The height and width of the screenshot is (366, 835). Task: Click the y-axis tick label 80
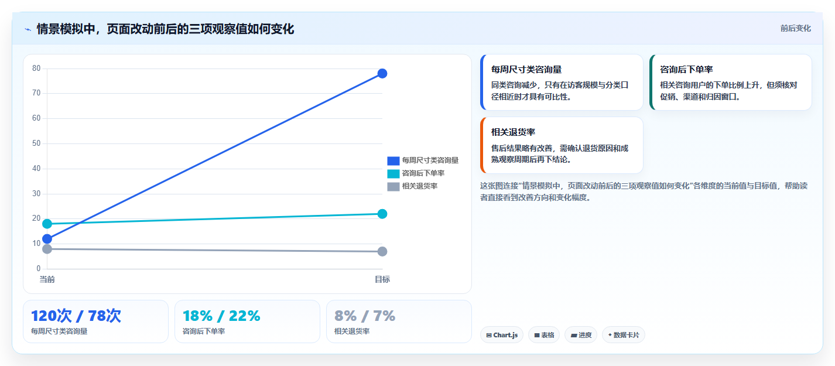(x=36, y=69)
